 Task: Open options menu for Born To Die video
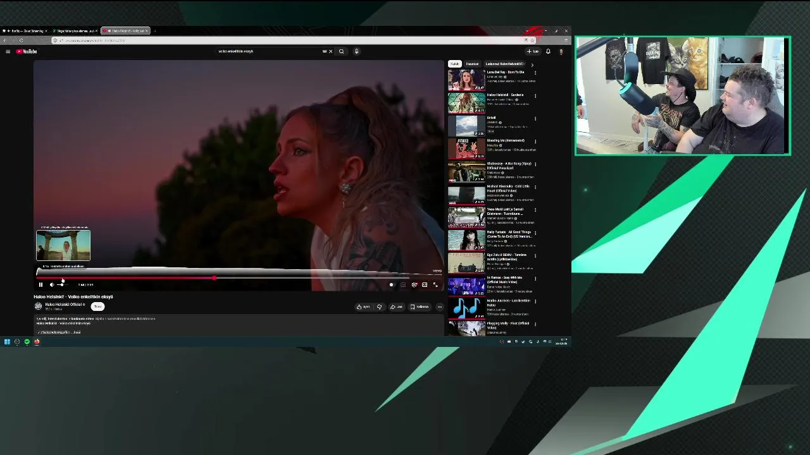click(x=535, y=73)
